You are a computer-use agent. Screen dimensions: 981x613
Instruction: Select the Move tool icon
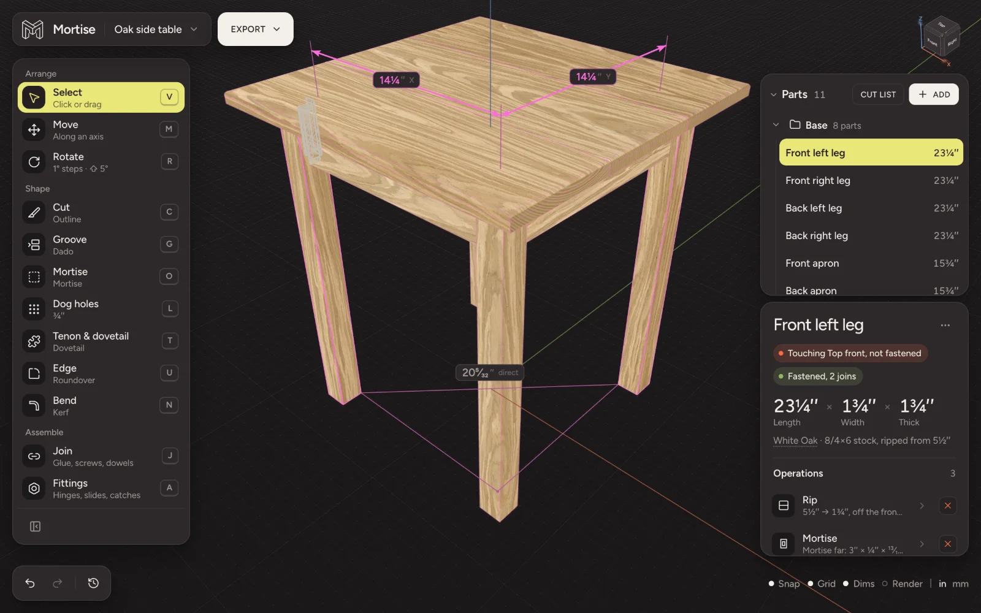[34, 130]
